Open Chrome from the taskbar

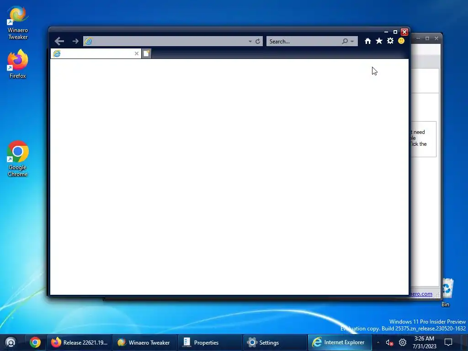click(x=35, y=342)
